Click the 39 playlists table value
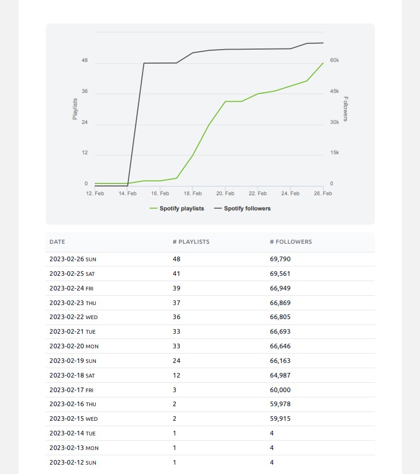 point(176,288)
